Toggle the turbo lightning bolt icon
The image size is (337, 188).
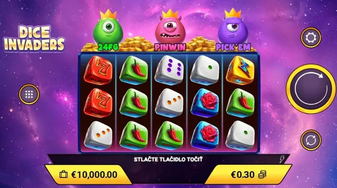click(282, 159)
